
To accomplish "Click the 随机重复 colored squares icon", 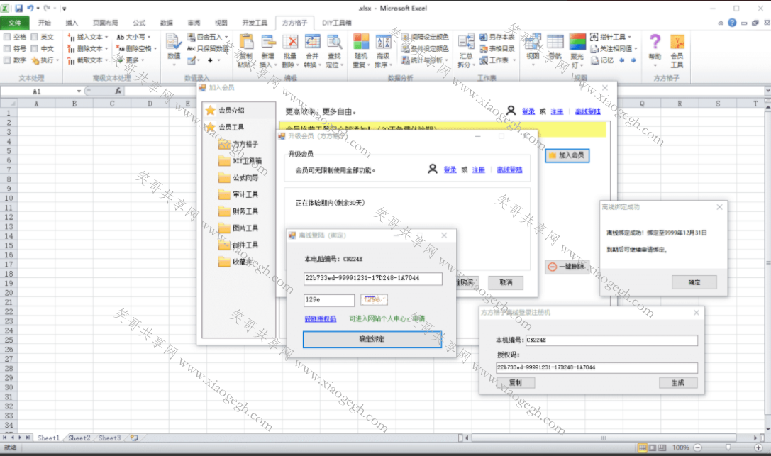I will tap(361, 43).
